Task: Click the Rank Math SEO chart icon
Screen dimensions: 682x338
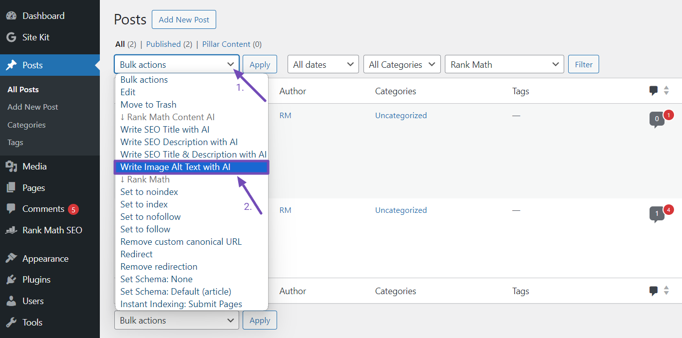Action: tap(11, 230)
